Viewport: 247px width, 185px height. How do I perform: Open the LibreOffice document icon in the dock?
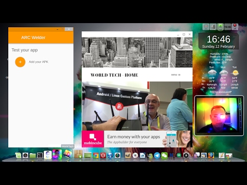pyautogui.click(x=143, y=155)
